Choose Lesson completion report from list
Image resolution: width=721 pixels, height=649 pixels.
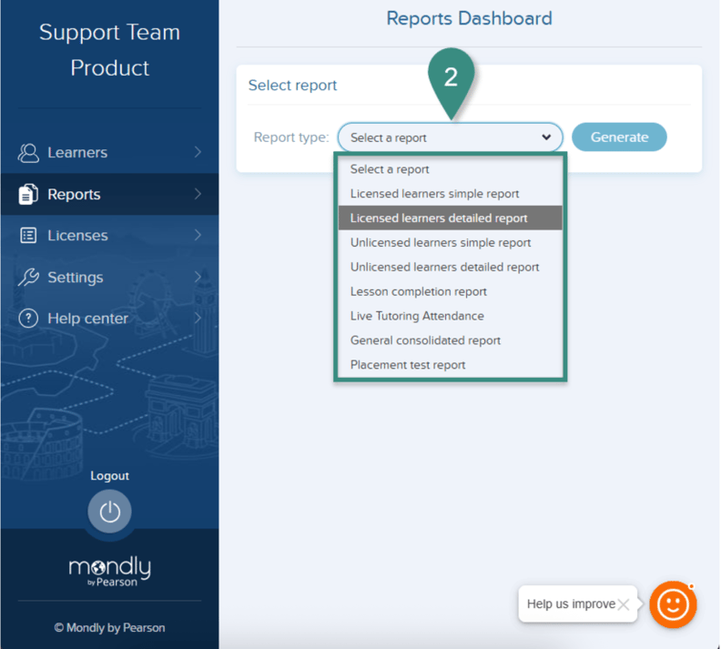point(418,292)
